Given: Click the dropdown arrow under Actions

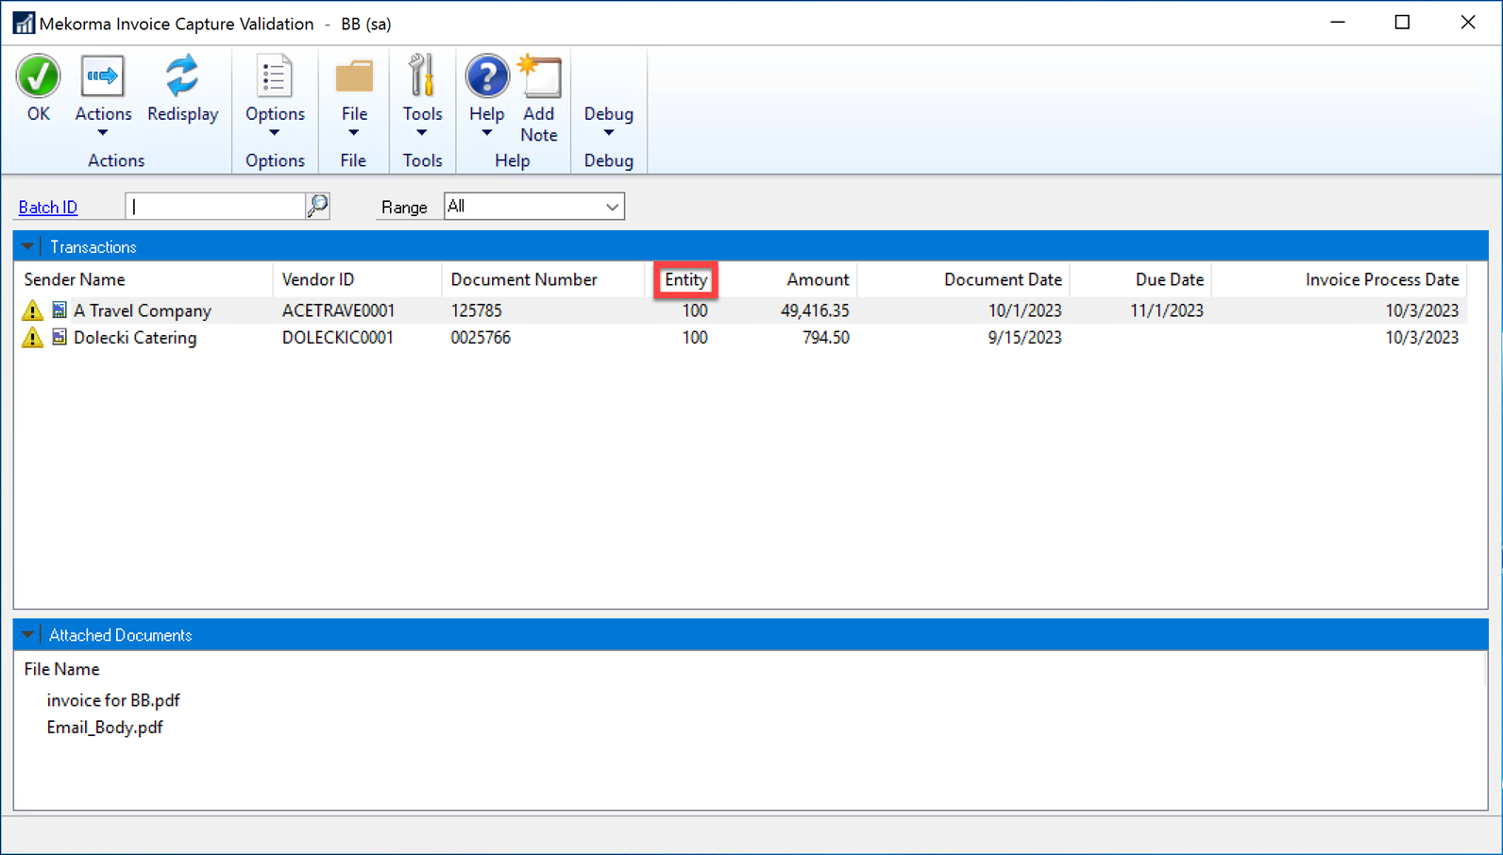Looking at the screenshot, I should [x=102, y=133].
